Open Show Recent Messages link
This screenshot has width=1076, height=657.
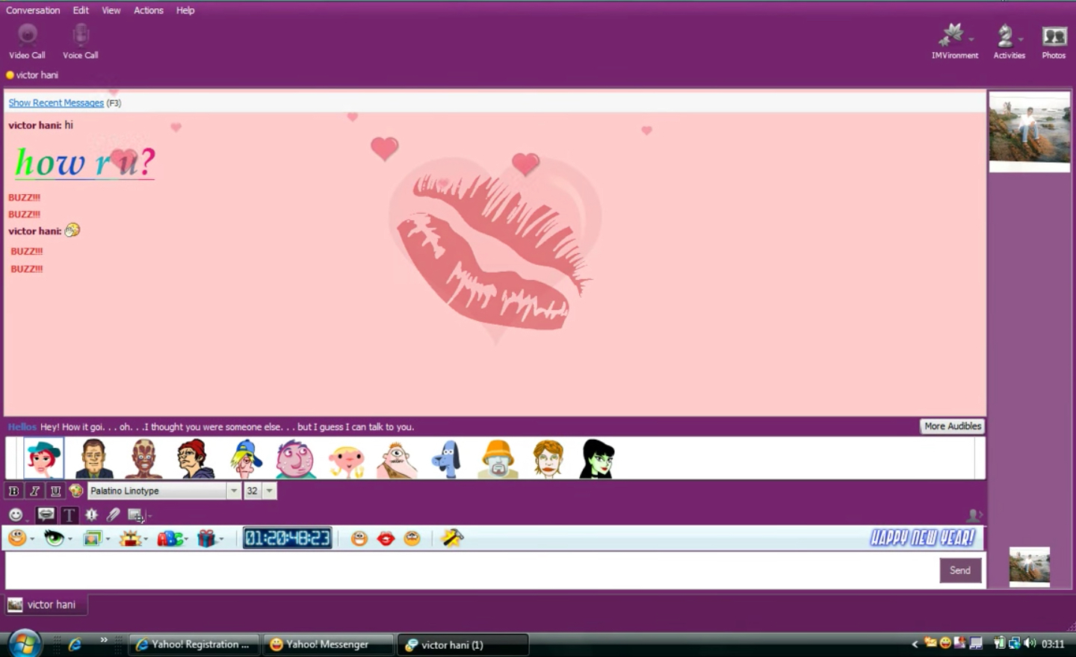(x=56, y=102)
